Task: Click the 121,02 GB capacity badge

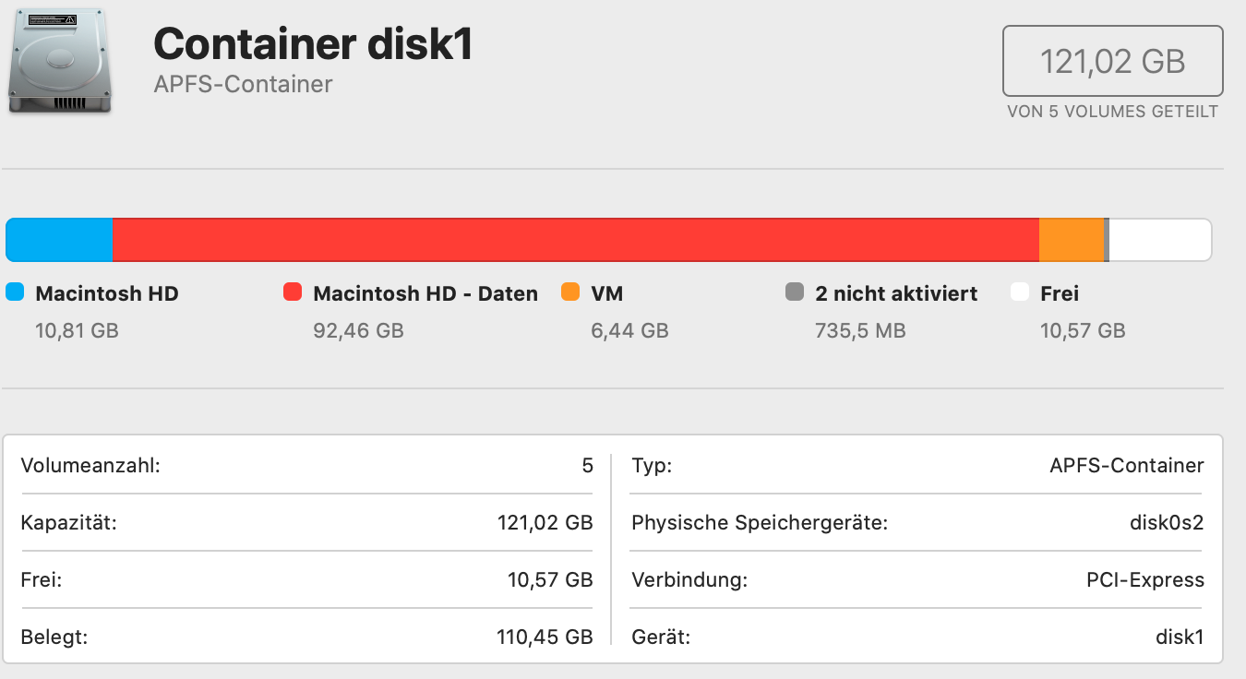Action: tap(1111, 61)
